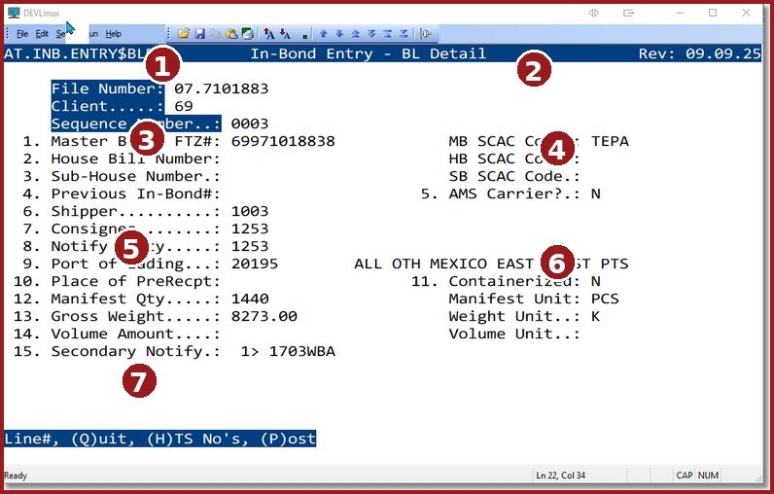Image resolution: width=774 pixels, height=494 pixels.
Task: Click the Shipper field value 1003
Action: pos(250,211)
